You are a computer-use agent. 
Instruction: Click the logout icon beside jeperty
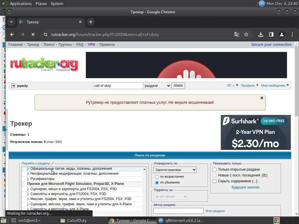[13, 86]
